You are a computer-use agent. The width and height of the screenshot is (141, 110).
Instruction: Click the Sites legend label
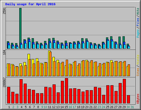point(138,72)
